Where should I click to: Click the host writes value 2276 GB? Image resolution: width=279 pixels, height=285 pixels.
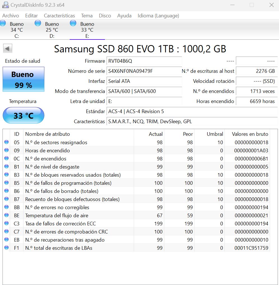click(257, 71)
